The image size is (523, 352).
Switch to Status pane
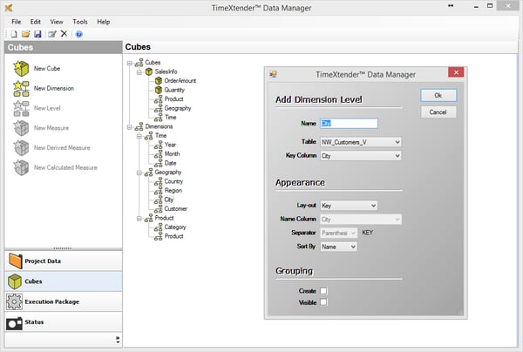[x=64, y=322]
